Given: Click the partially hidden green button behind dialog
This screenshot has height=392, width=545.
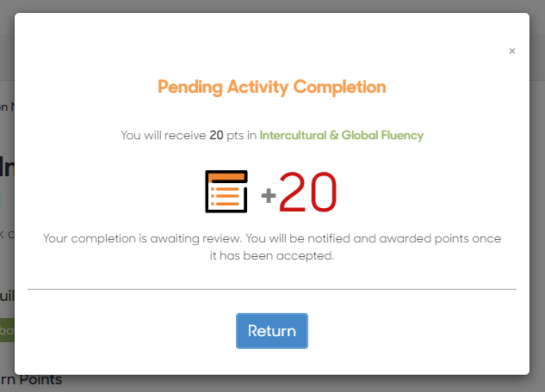Looking at the screenshot, I should [7, 330].
